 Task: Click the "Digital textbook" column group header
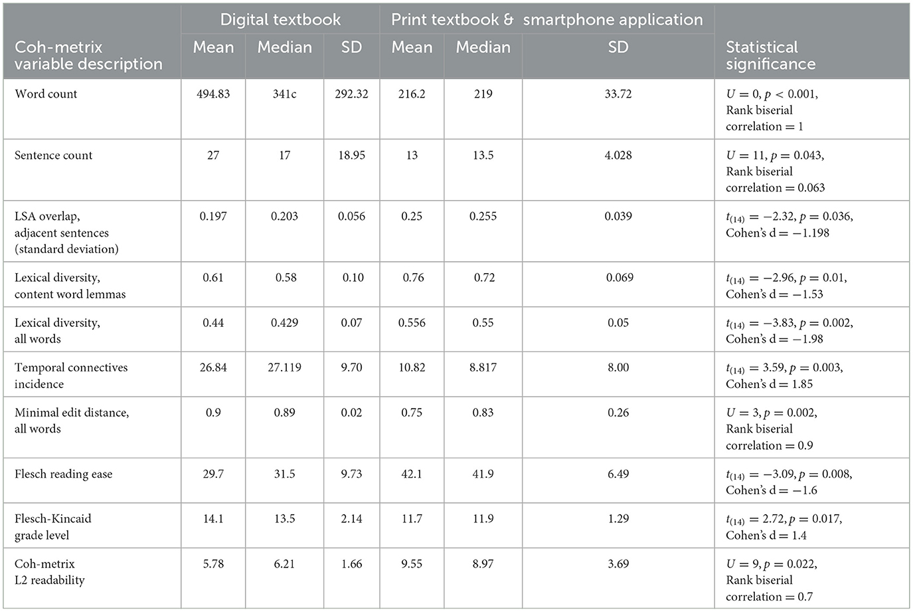click(x=280, y=19)
